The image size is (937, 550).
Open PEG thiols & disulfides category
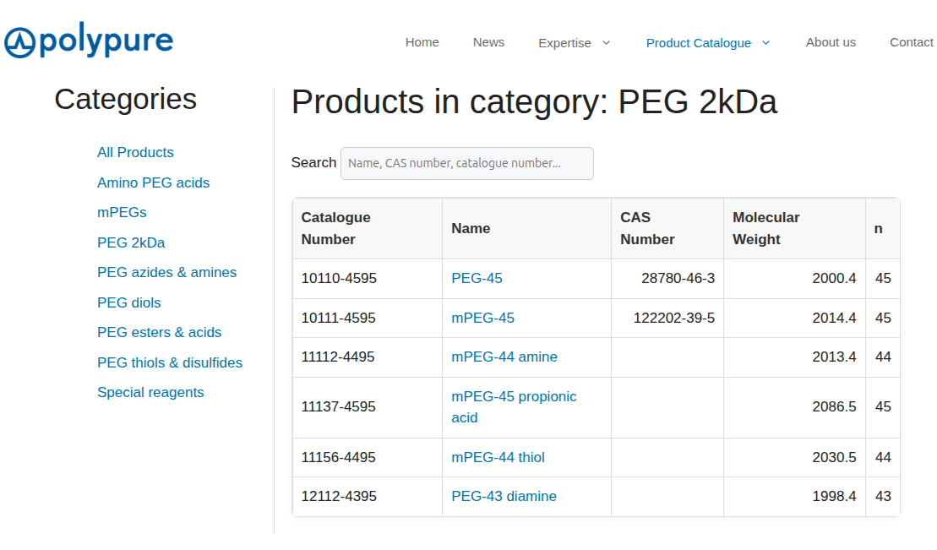170,362
